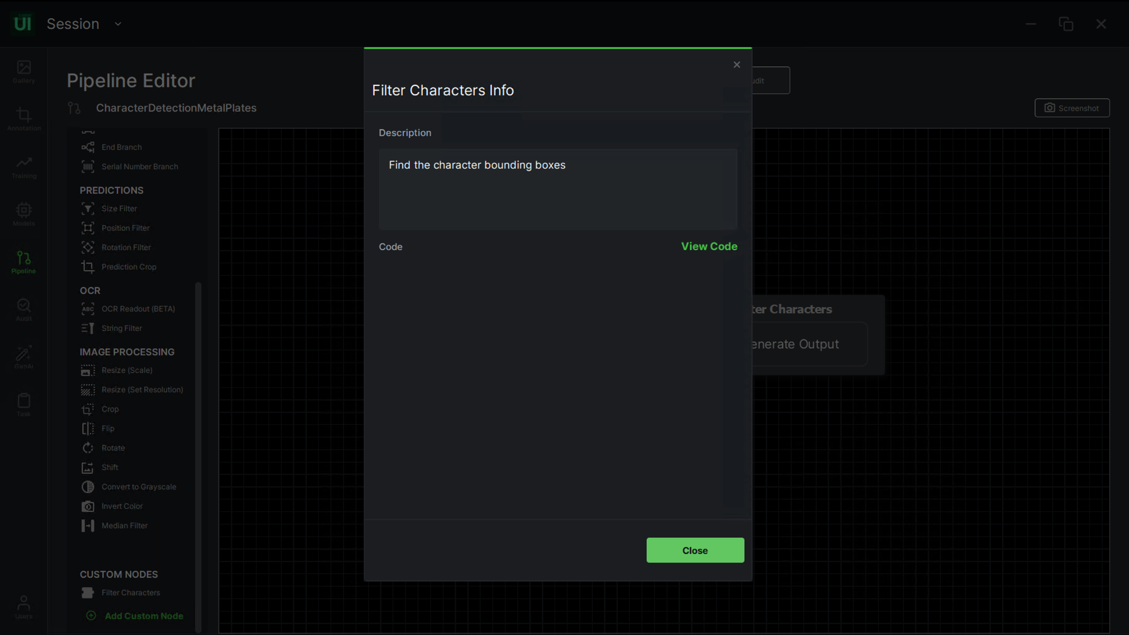Open the Gallery sidebar section
The image size is (1129, 635).
pos(24,72)
